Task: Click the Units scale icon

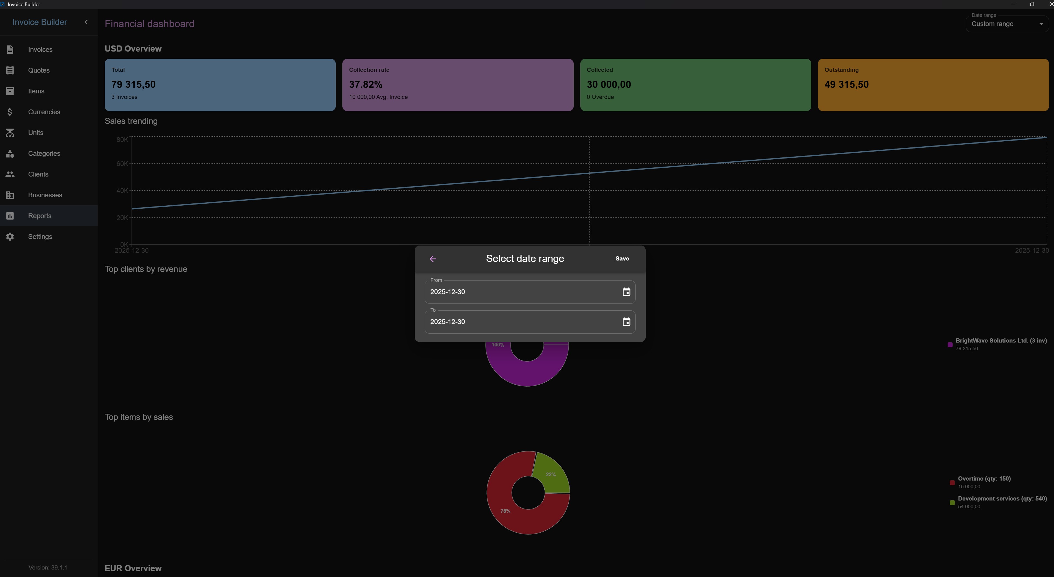Action: 10,132
